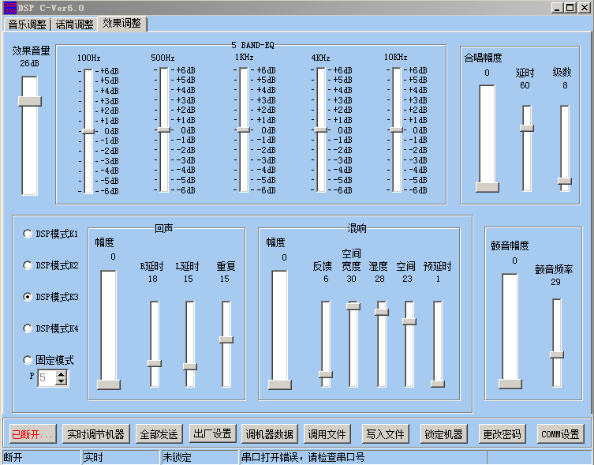594x465 pixels.
Task: Click the 预延时 slider handle
Action: click(438, 384)
